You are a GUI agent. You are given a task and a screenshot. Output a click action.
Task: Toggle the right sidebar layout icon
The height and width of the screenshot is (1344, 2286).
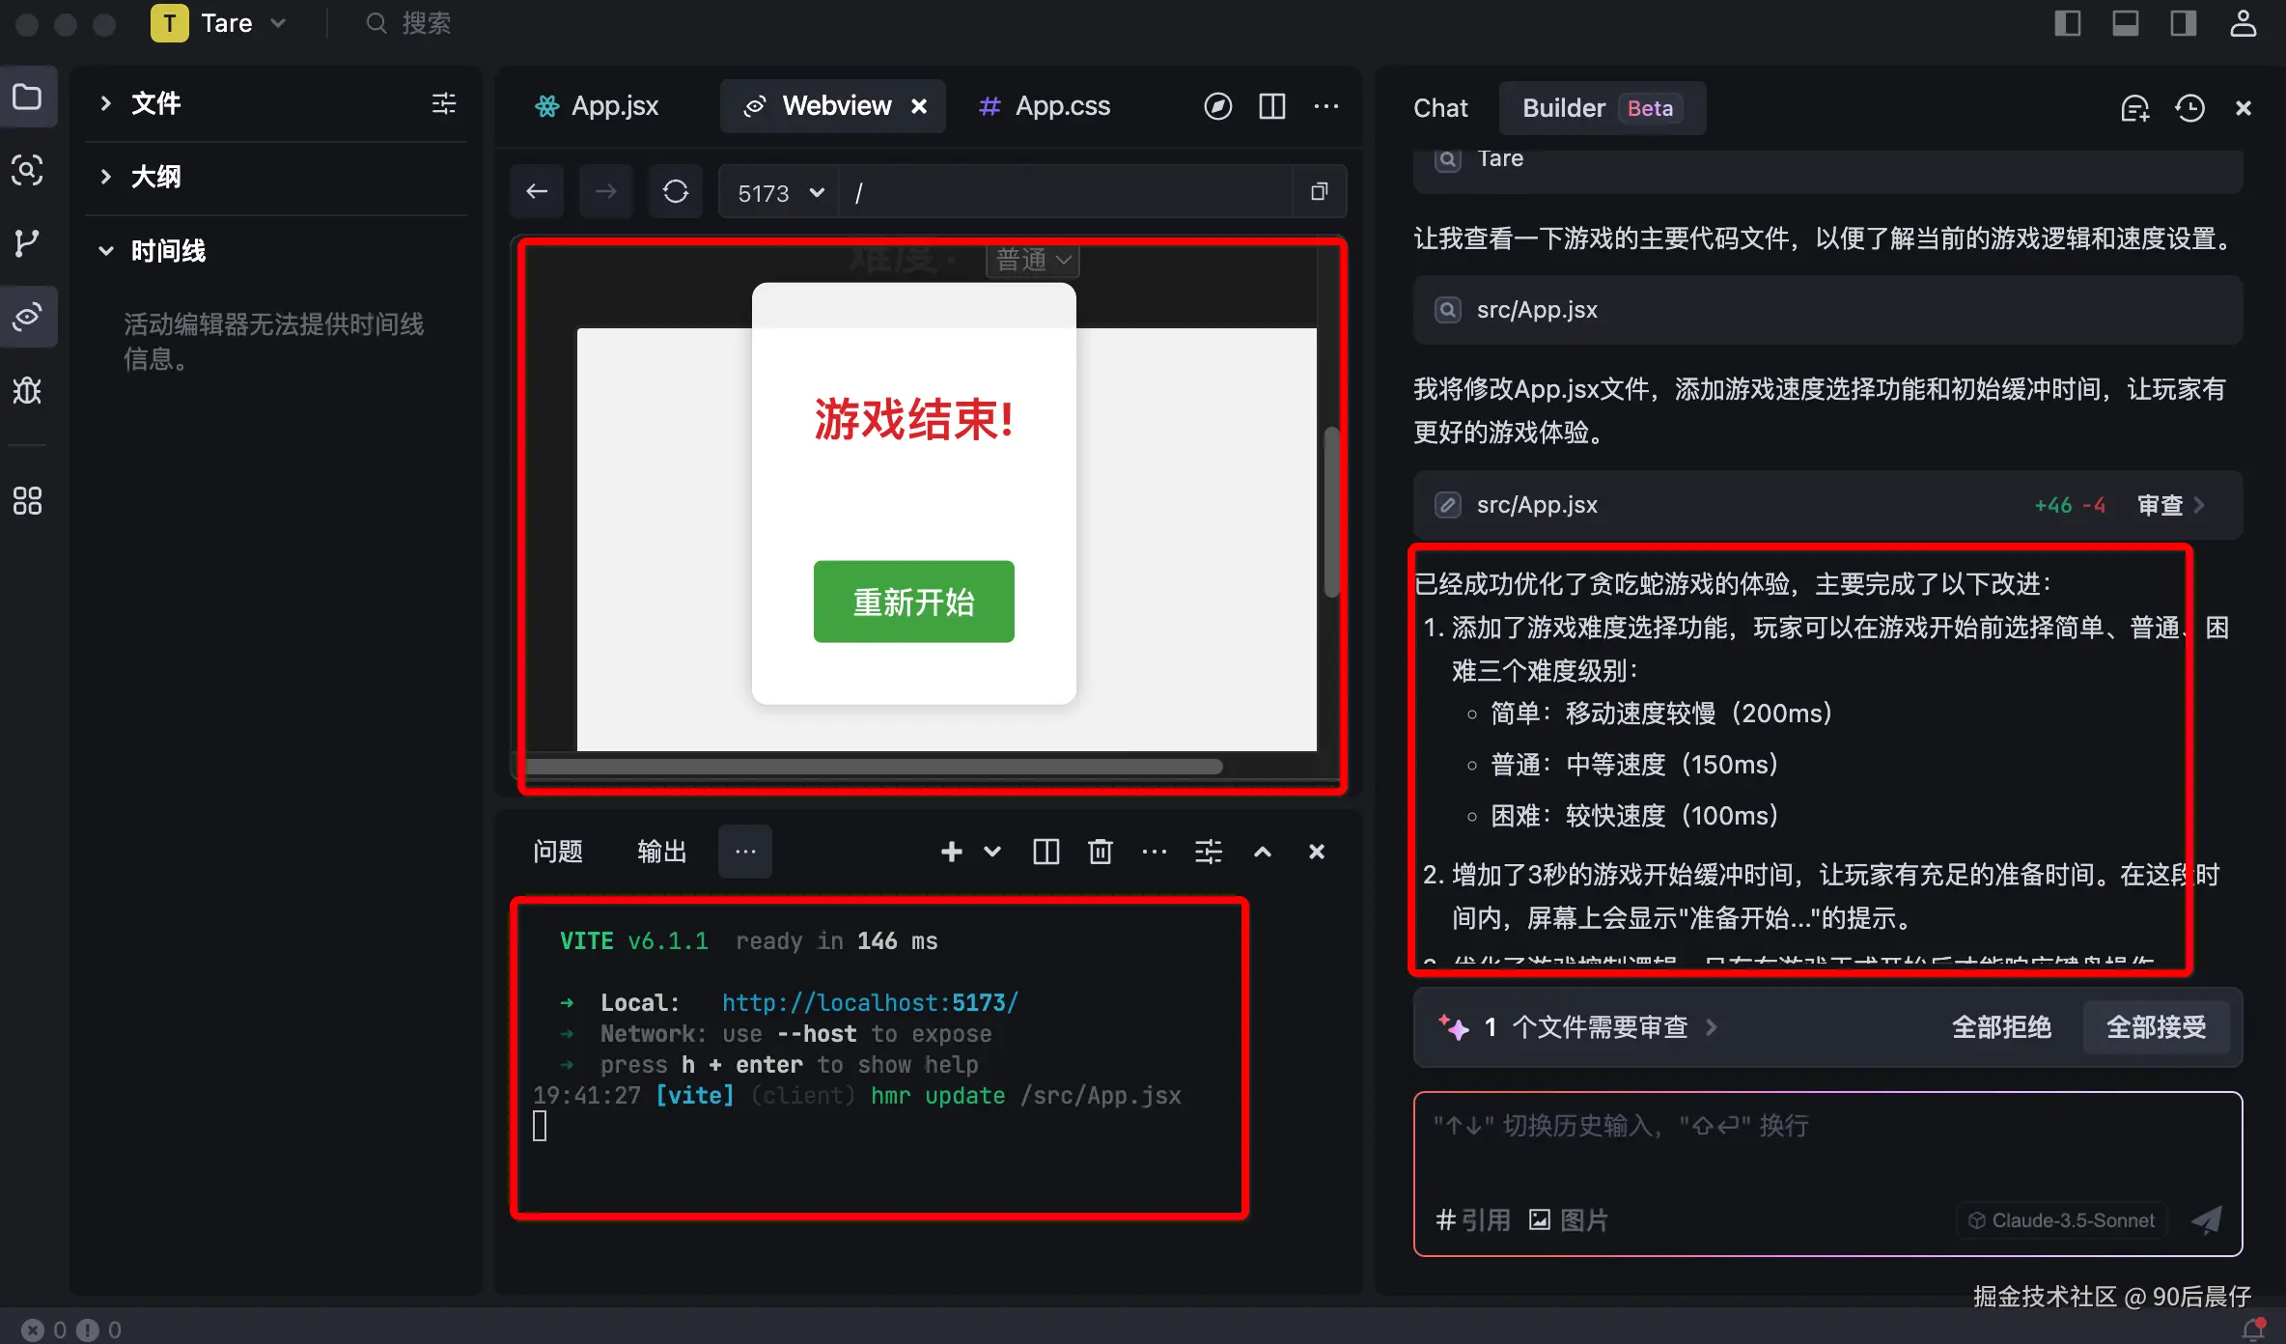coord(2183,23)
